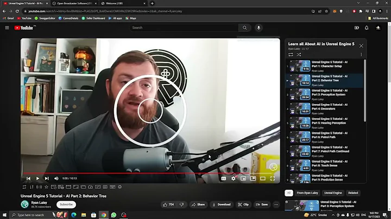391x219 pixels.
Task: Select AI Part 5: Hearing Perception video
Action: point(324,123)
